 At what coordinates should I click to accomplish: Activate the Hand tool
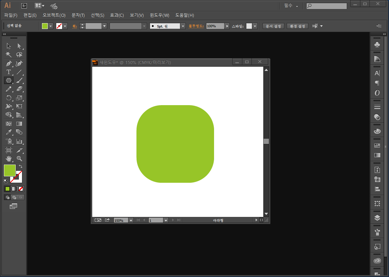[9, 159]
